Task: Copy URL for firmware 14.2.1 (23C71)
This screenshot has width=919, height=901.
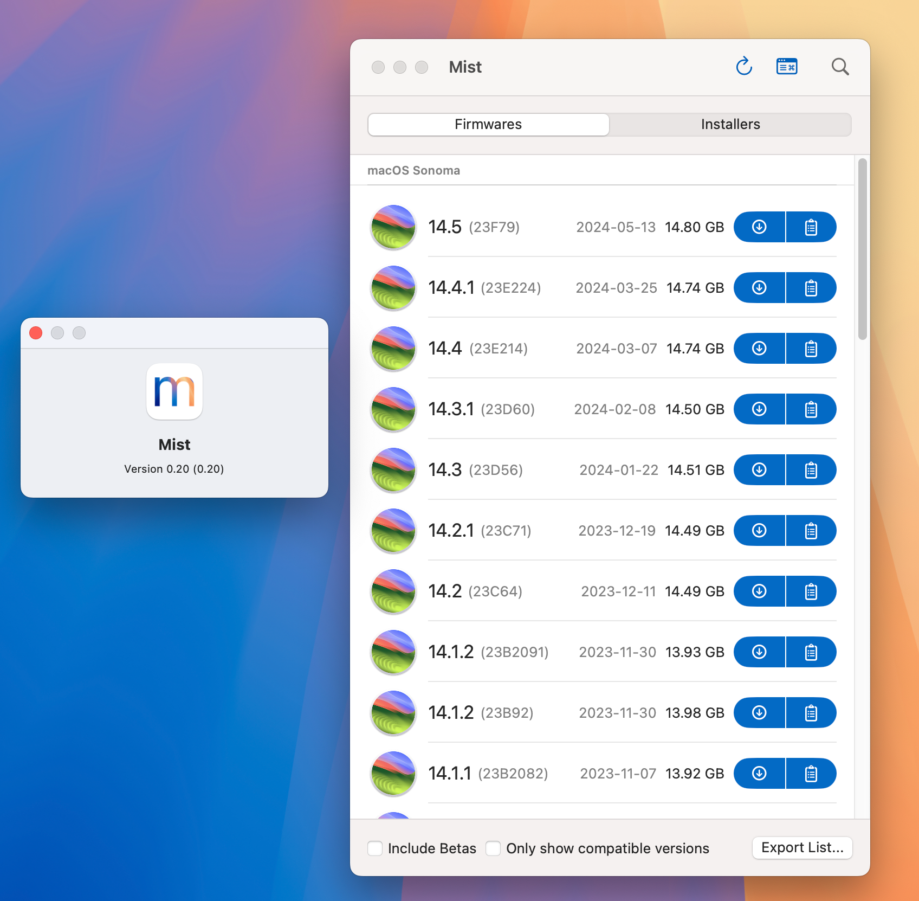Action: (x=811, y=530)
